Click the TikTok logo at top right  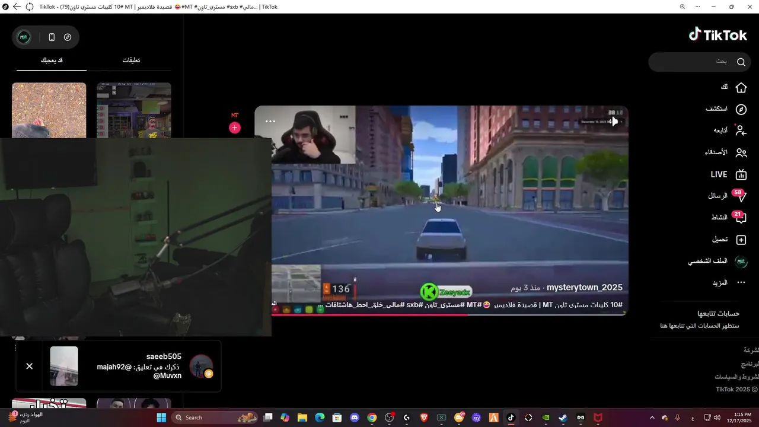click(x=718, y=35)
